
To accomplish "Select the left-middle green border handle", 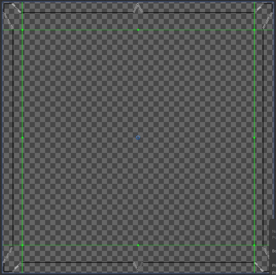I will point(22,138).
